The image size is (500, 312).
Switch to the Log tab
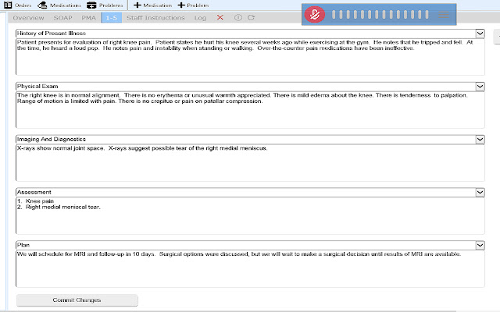pos(200,18)
